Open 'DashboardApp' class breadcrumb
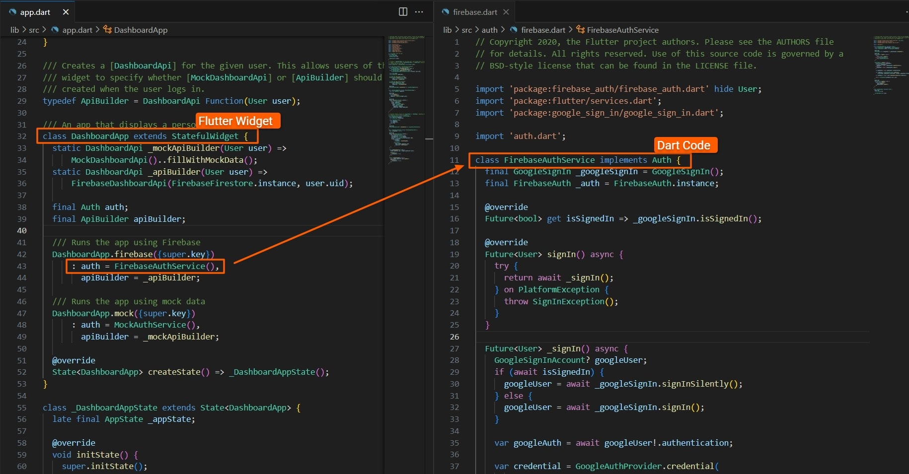Viewport: 909px width, 474px height. tap(141, 30)
